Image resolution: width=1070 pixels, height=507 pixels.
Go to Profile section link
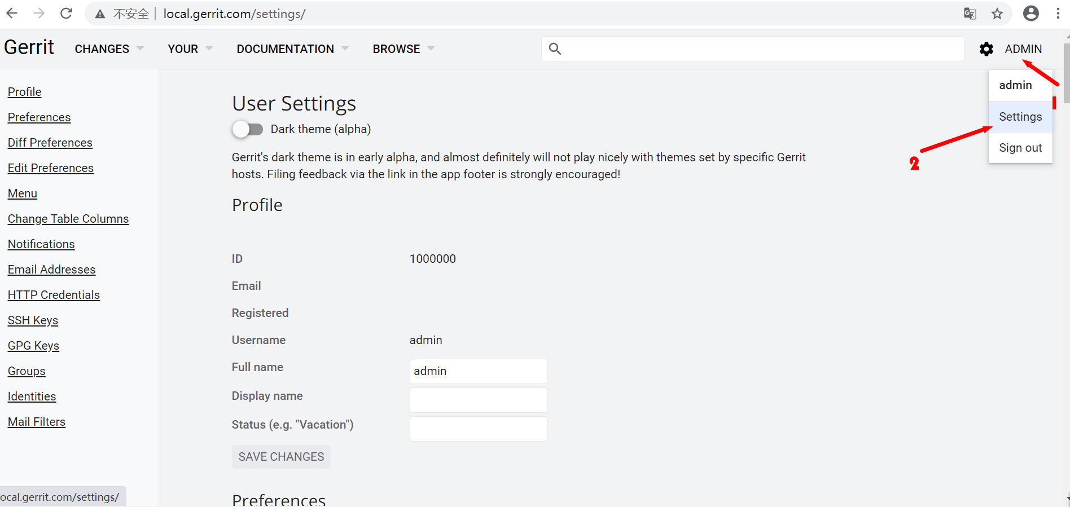[x=25, y=92]
